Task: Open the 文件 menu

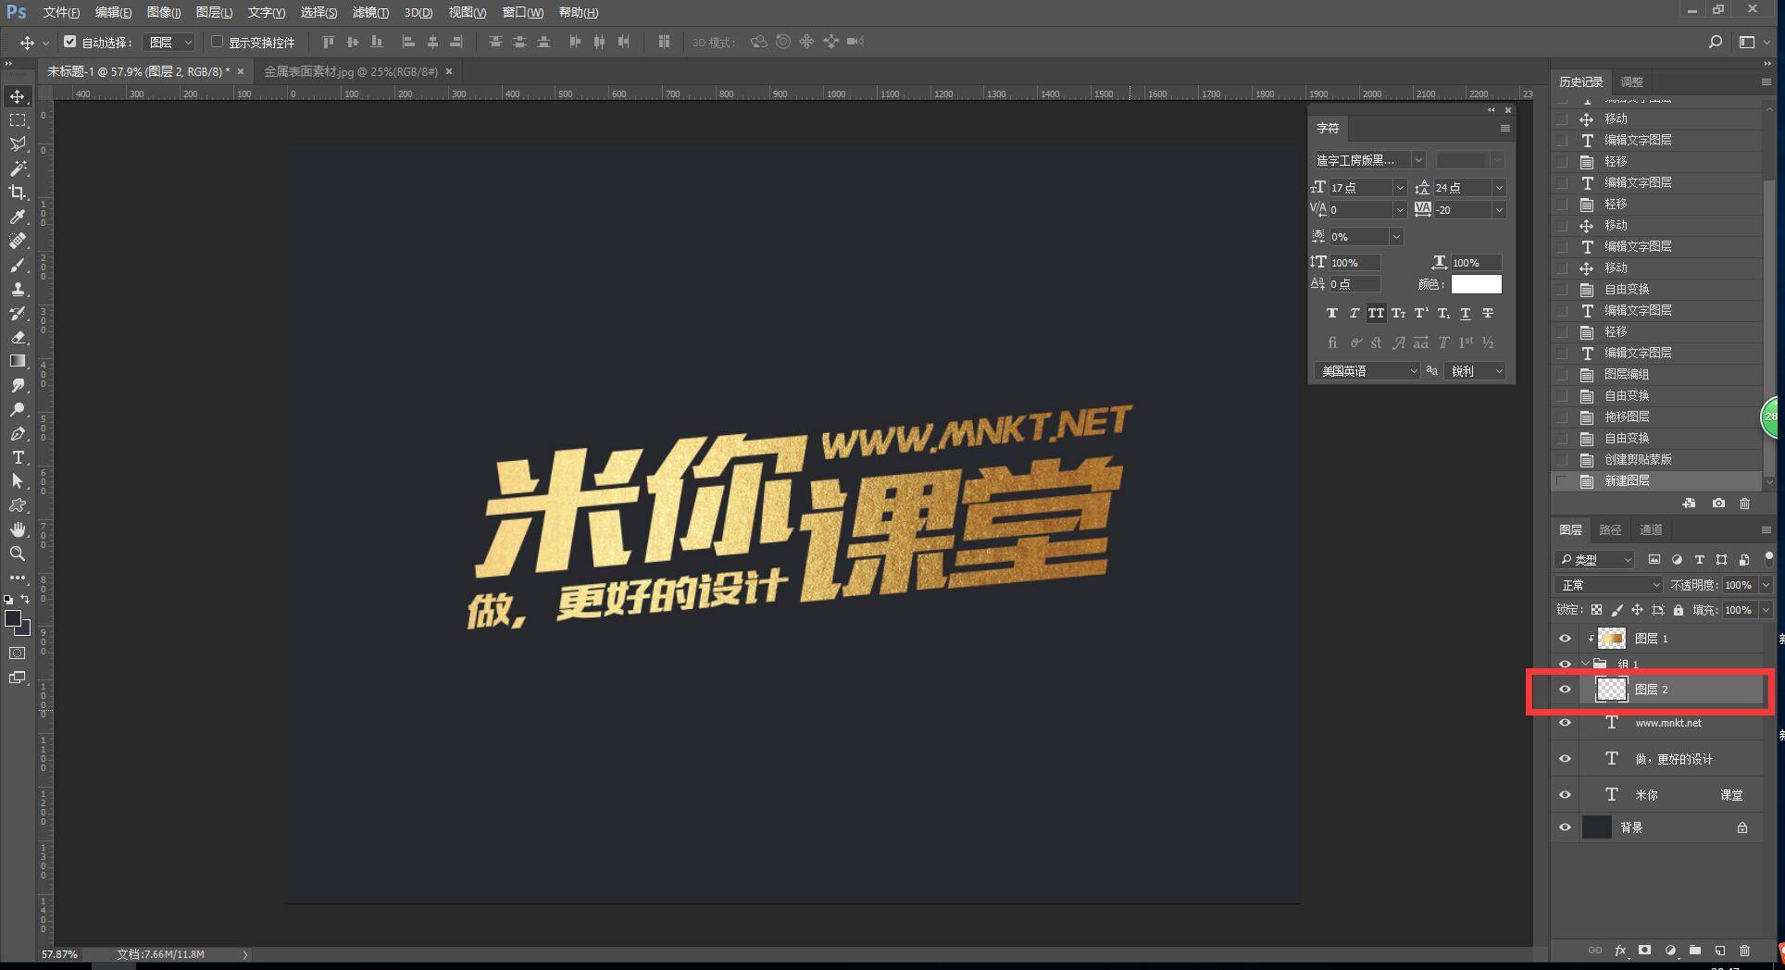Action: (x=61, y=12)
